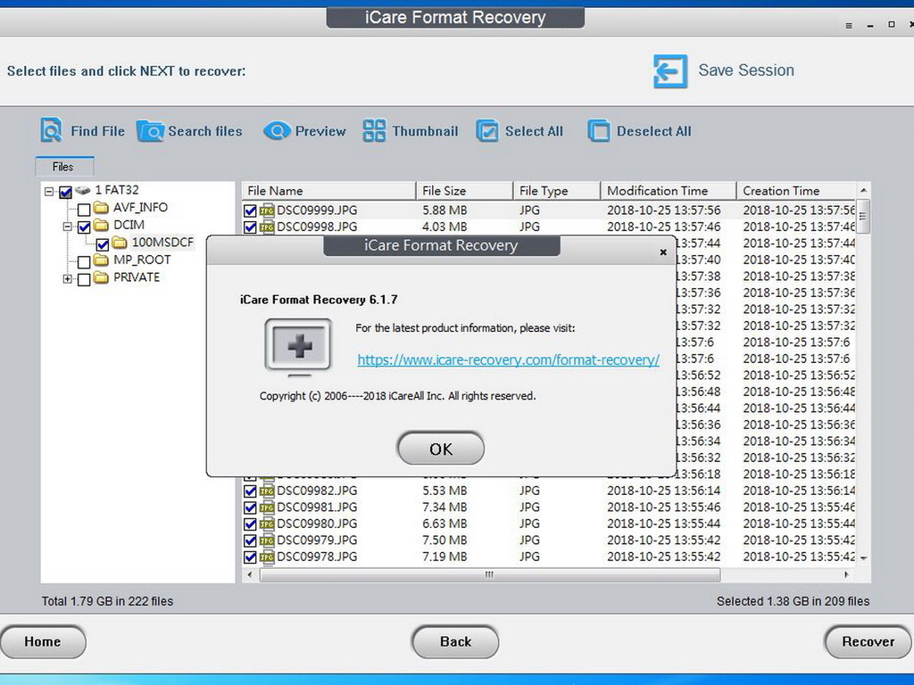The width and height of the screenshot is (914, 685).
Task: Collapse the 1 FAT32 tree node
Action: pyautogui.click(x=50, y=191)
